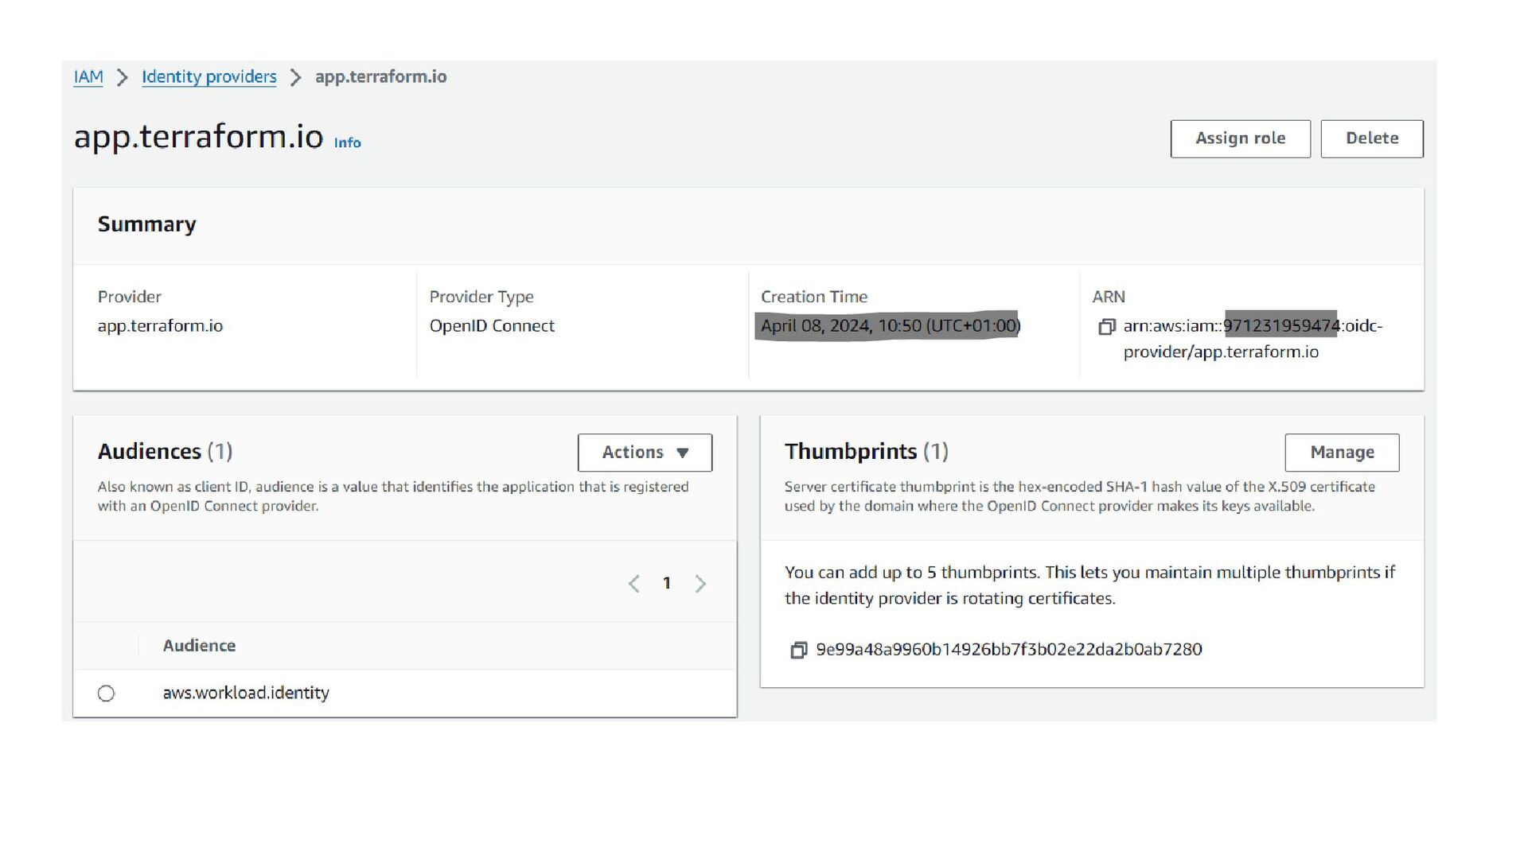Click the Manage thumbprints button
Image resolution: width=1528 pixels, height=859 pixels.
(1342, 453)
